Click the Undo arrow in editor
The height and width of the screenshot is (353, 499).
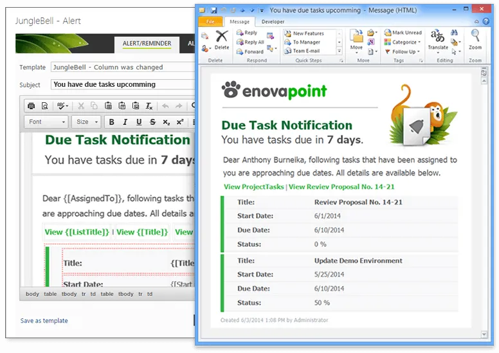pos(165,106)
